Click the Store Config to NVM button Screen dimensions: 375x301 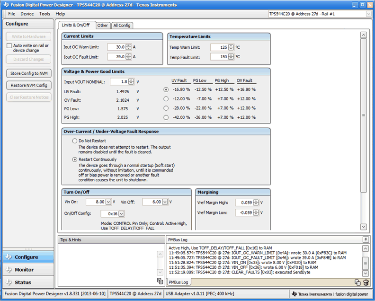pyautogui.click(x=29, y=73)
